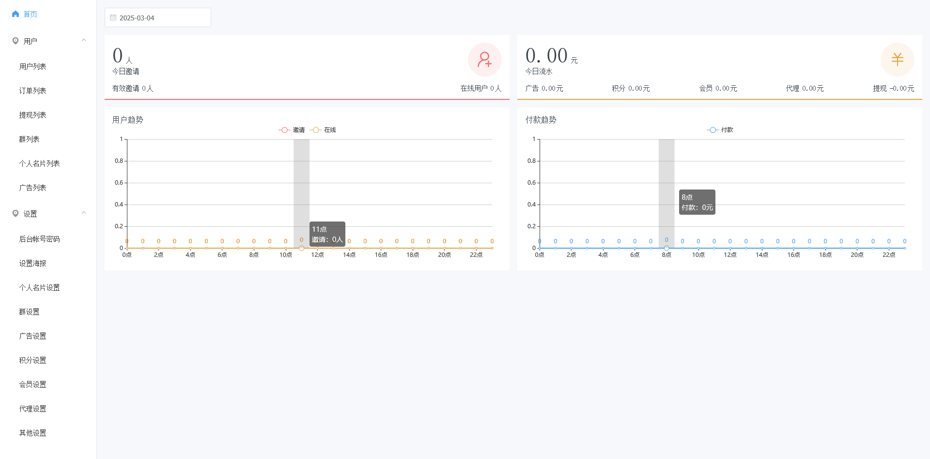This screenshot has width=930, height=459.
Task: Open 后台帐号密码 settings
Action: tap(39, 239)
